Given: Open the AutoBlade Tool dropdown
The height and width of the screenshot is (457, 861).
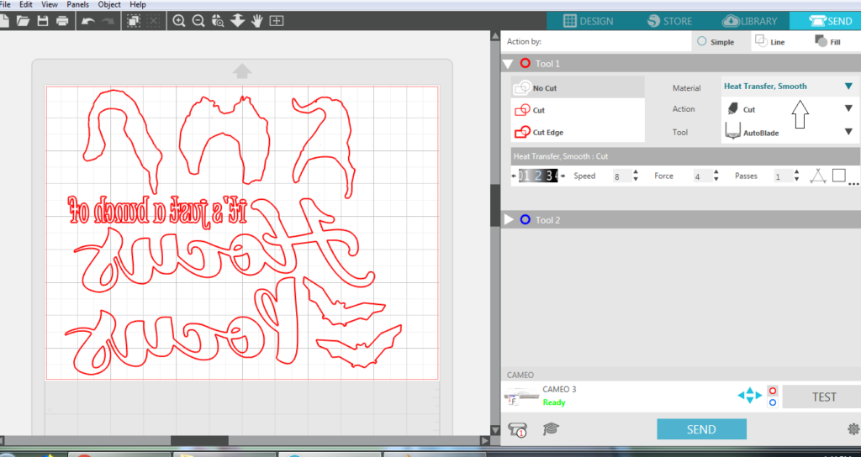Looking at the screenshot, I should pos(848,131).
